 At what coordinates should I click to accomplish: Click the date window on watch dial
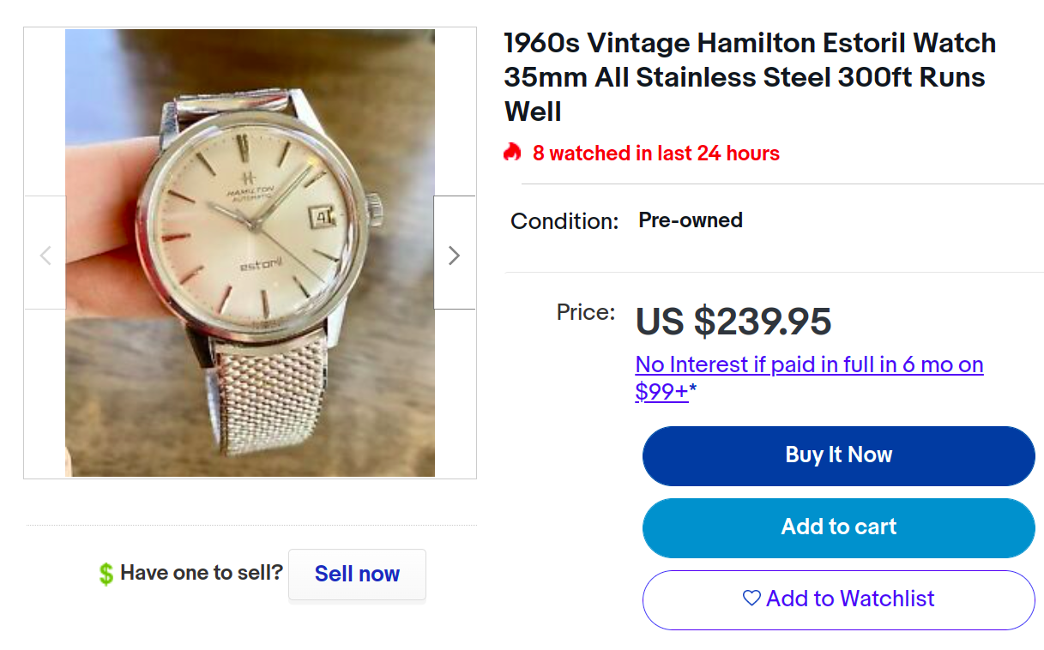point(326,219)
